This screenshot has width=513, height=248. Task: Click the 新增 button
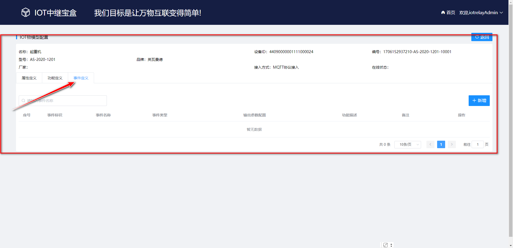479,101
